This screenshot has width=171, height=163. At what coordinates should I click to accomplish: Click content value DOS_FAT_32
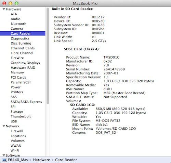tap(106, 133)
